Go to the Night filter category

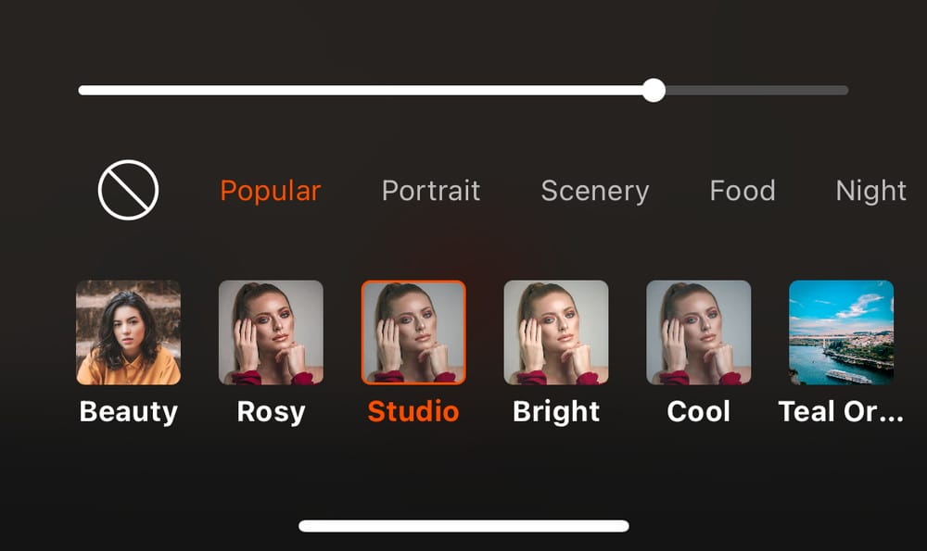[x=870, y=191]
